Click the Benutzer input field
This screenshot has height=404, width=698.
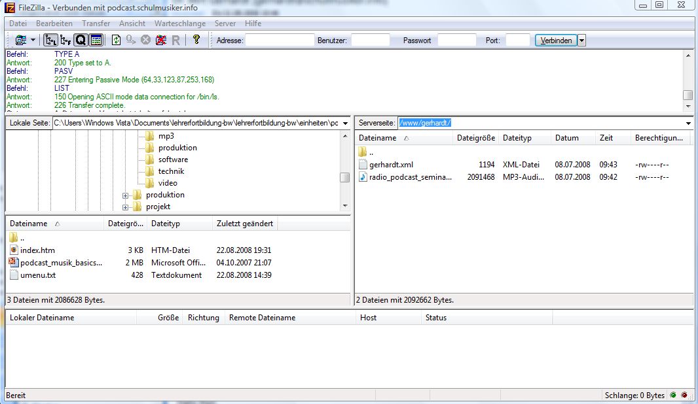point(370,41)
